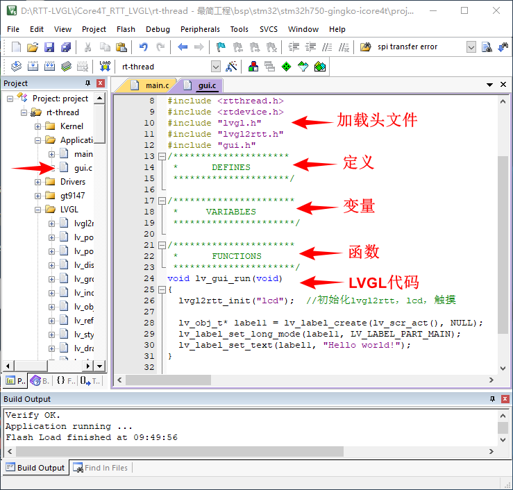The width and height of the screenshot is (513, 490).
Task: Open the rt-thread target dropdown arrow
Action: pyautogui.click(x=215, y=67)
